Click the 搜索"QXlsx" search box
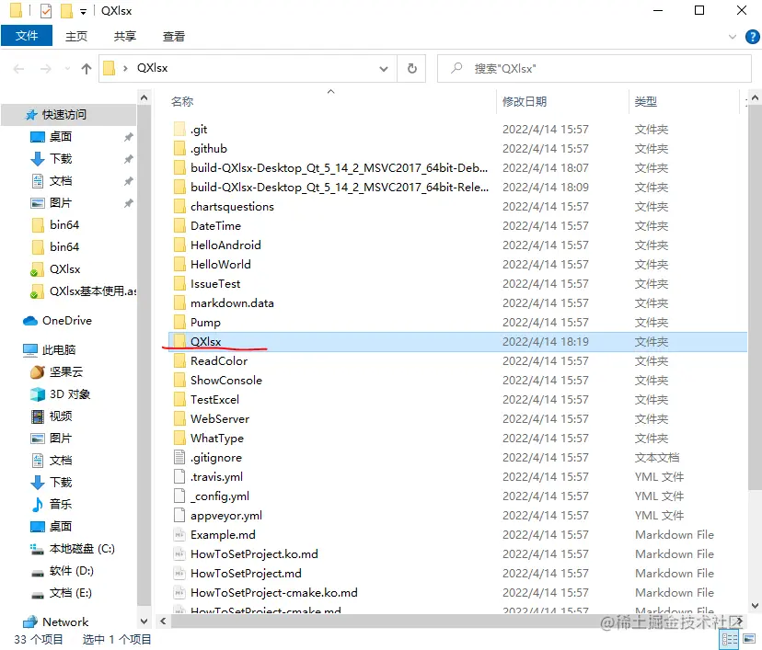 coord(595,68)
